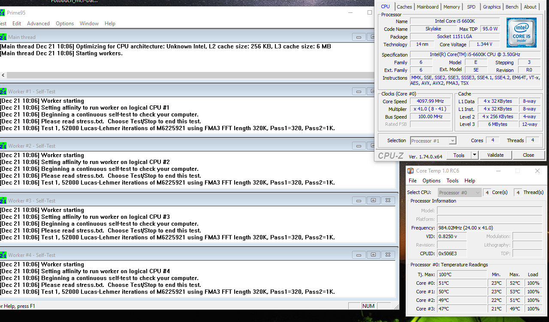Open Core Temp Select CPU dropdown
This screenshot has height=322, width=549.
(x=460, y=193)
